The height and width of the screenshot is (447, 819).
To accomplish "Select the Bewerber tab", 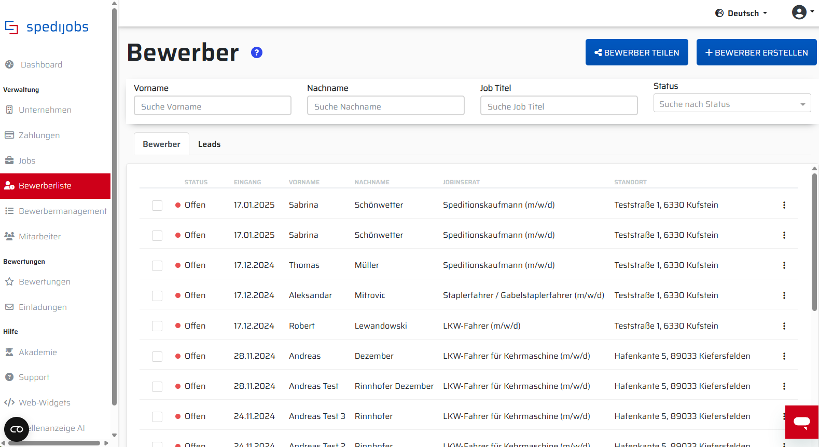I will (x=162, y=144).
